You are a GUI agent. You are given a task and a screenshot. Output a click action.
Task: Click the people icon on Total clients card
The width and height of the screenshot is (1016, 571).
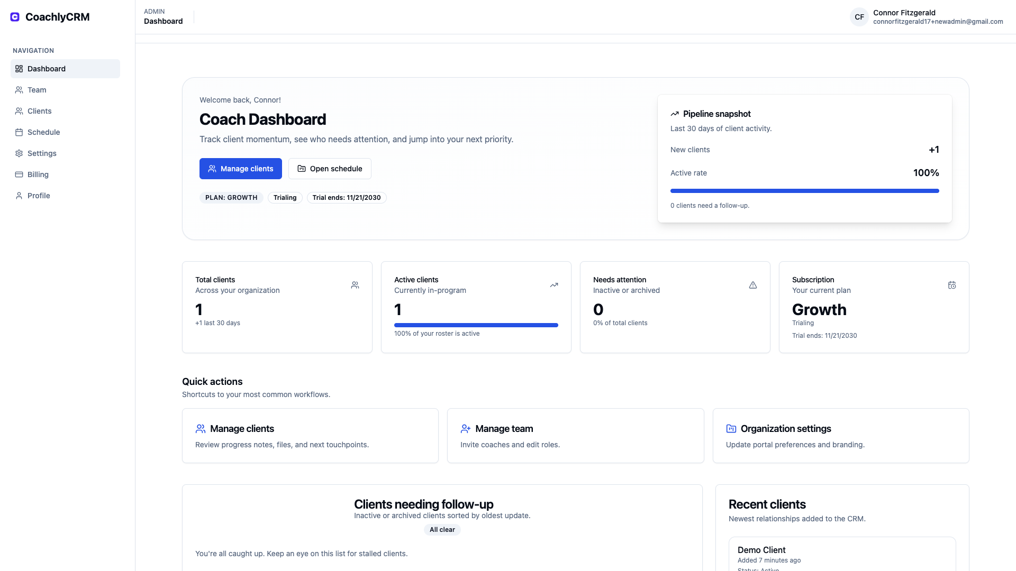[x=355, y=285]
